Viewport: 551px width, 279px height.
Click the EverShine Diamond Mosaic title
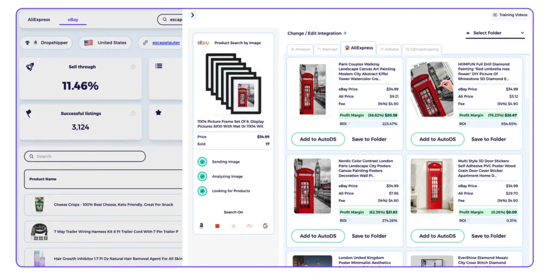point(483,260)
